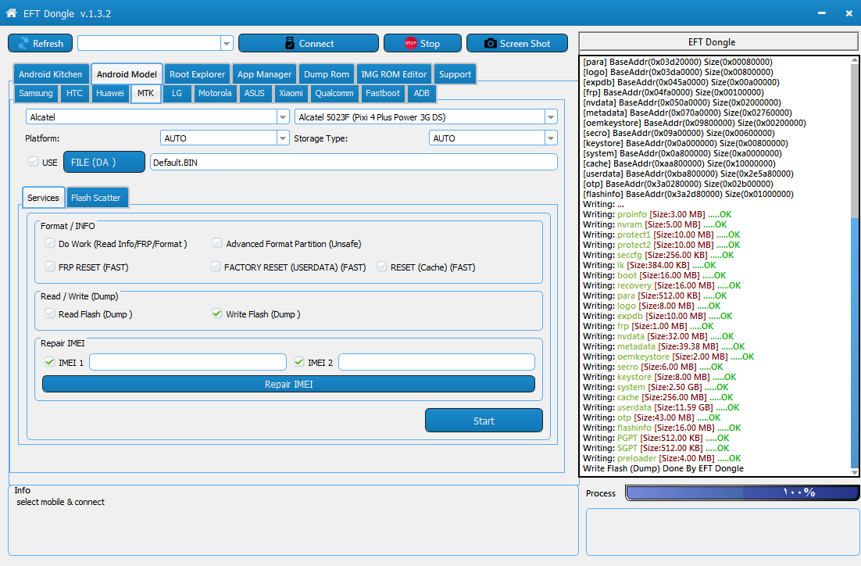Viewport: 861px width, 566px height.
Task: Click the Refresh arrows icon
Action: pos(23,44)
